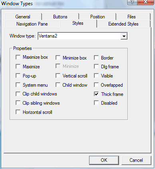Enable Horizontal scroll checkbox
Viewport: 155px width, 169px height.
[18, 112]
